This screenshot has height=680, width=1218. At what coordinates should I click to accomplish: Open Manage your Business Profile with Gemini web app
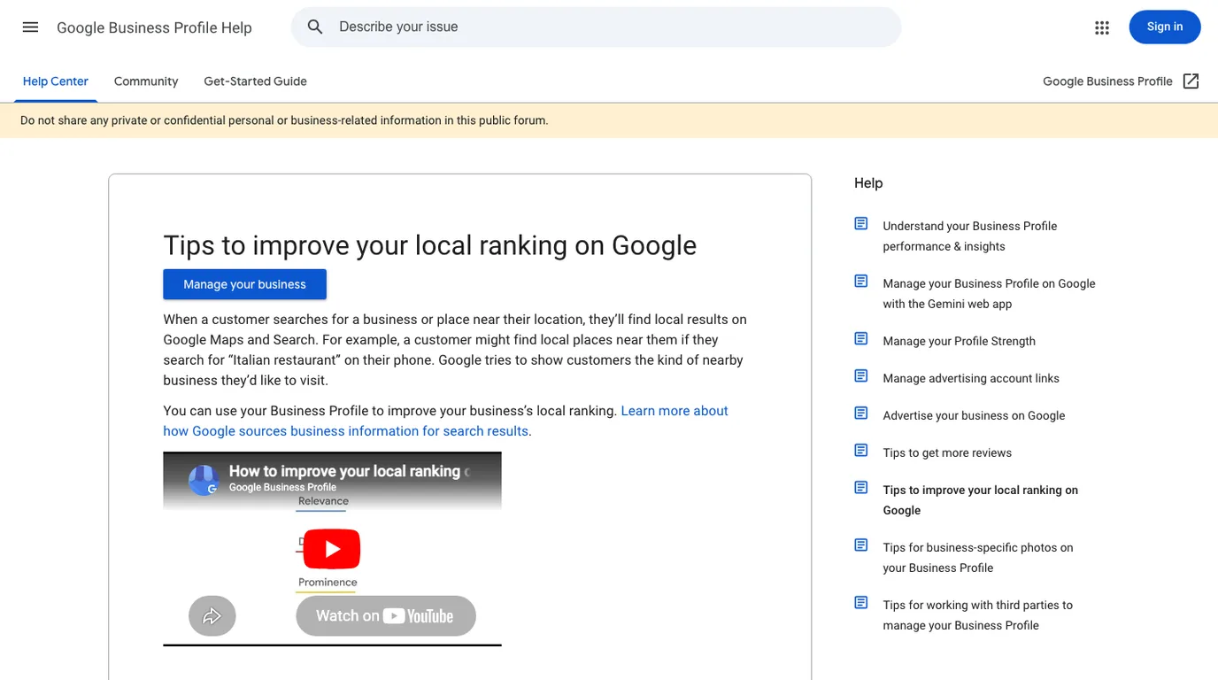pyautogui.click(x=989, y=294)
